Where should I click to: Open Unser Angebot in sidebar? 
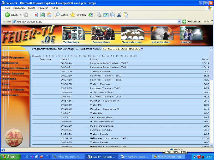coord(13,74)
